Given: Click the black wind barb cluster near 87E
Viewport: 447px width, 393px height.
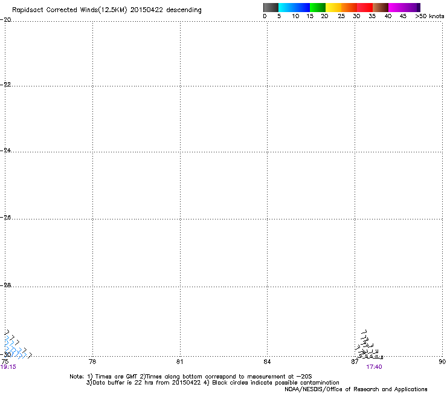Looking at the screenshot, I should [368, 345].
